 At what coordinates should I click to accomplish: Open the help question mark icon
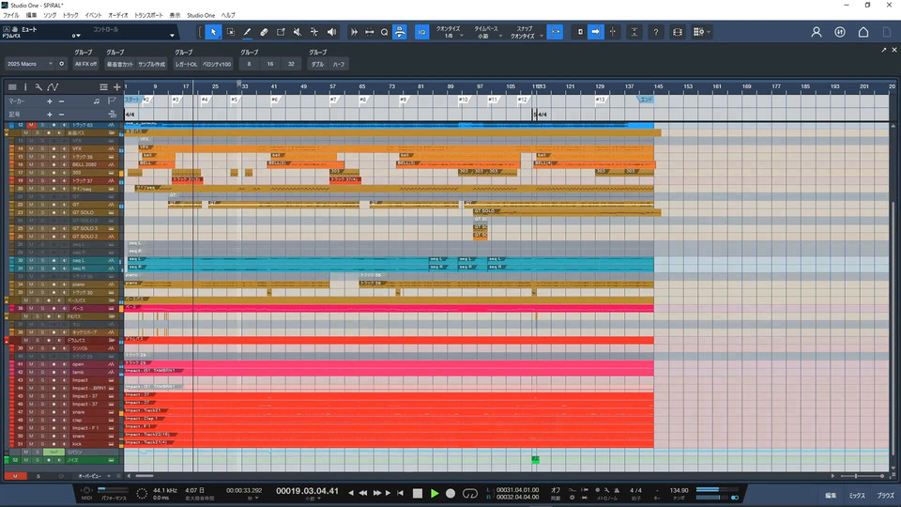656,32
